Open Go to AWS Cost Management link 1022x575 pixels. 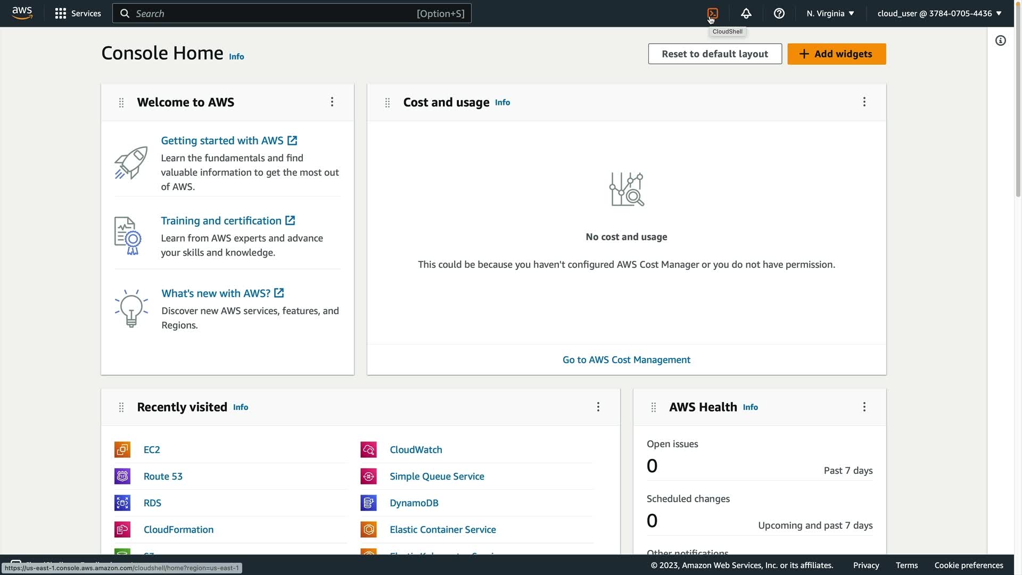click(626, 360)
